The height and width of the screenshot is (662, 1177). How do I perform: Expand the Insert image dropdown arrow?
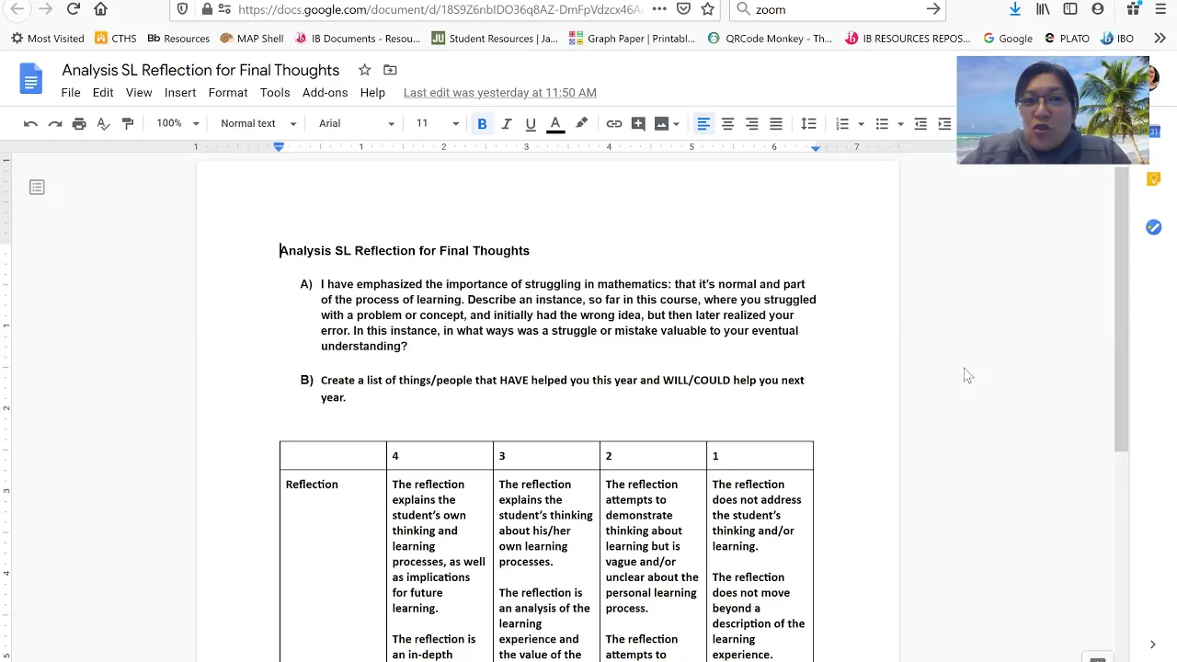pyautogui.click(x=676, y=123)
